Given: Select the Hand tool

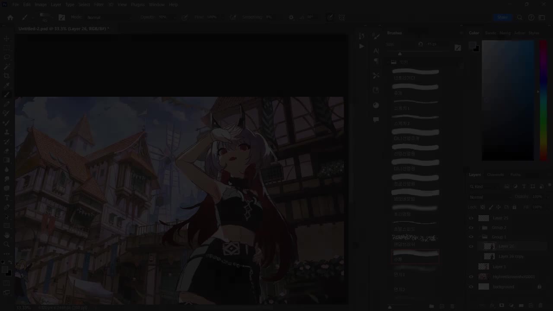Looking at the screenshot, I should pos(6,235).
